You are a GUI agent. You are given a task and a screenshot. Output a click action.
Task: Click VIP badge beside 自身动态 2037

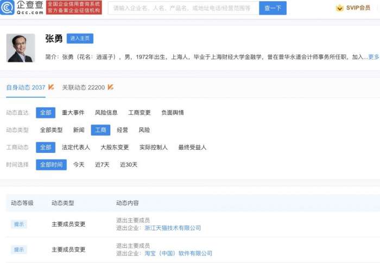coord(51,87)
